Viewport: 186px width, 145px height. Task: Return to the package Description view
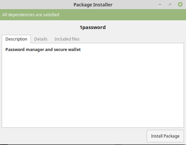pos(16,39)
